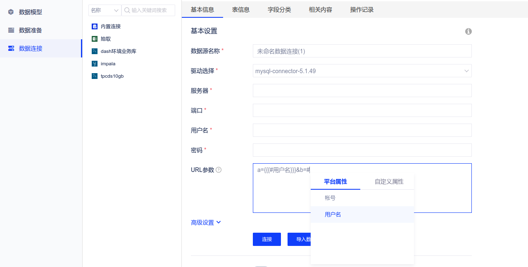Click the 数据准备 icon in sidebar
528x267 pixels.
11,30
